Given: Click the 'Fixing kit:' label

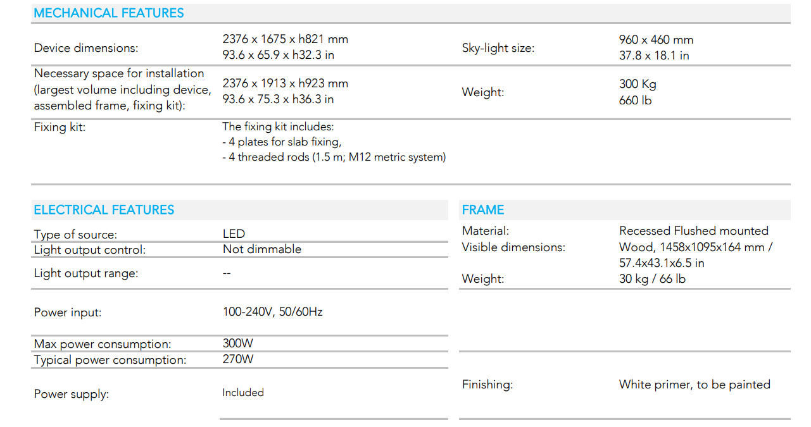Looking at the screenshot, I should (x=60, y=127).
